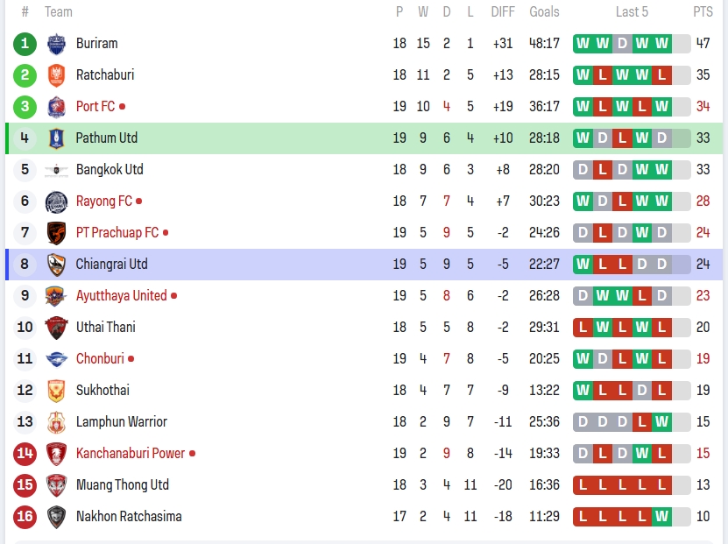
Task: Click the Ratchaburi club logo
Action: (x=56, y=74)
